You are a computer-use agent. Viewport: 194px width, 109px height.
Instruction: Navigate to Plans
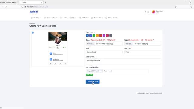73,18
